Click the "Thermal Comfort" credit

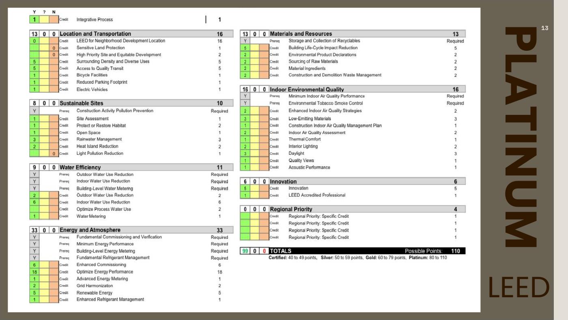305,139
